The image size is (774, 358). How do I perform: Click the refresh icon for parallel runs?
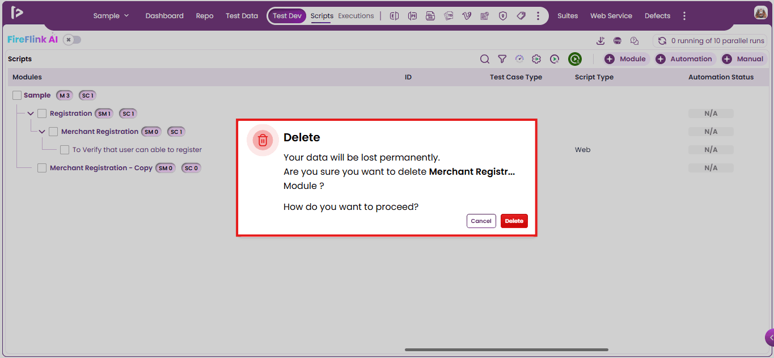tap(662, 41)
